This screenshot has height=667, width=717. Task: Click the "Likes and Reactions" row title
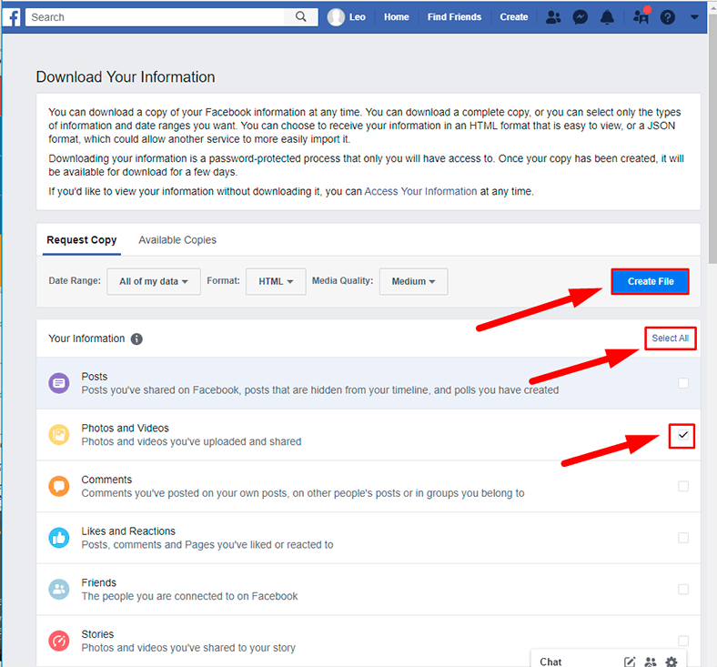pyautogui.click(x=128, y=531)
